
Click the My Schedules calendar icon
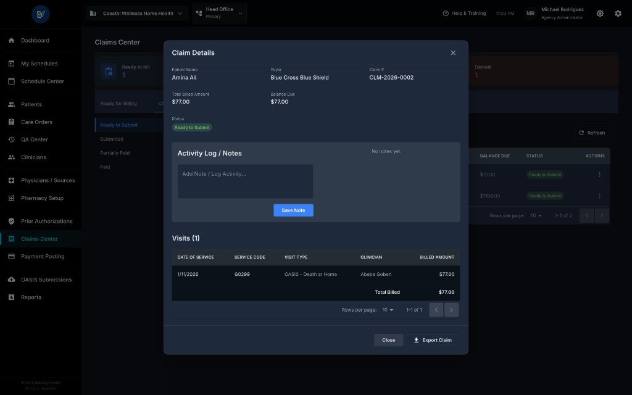coord(11,64)
